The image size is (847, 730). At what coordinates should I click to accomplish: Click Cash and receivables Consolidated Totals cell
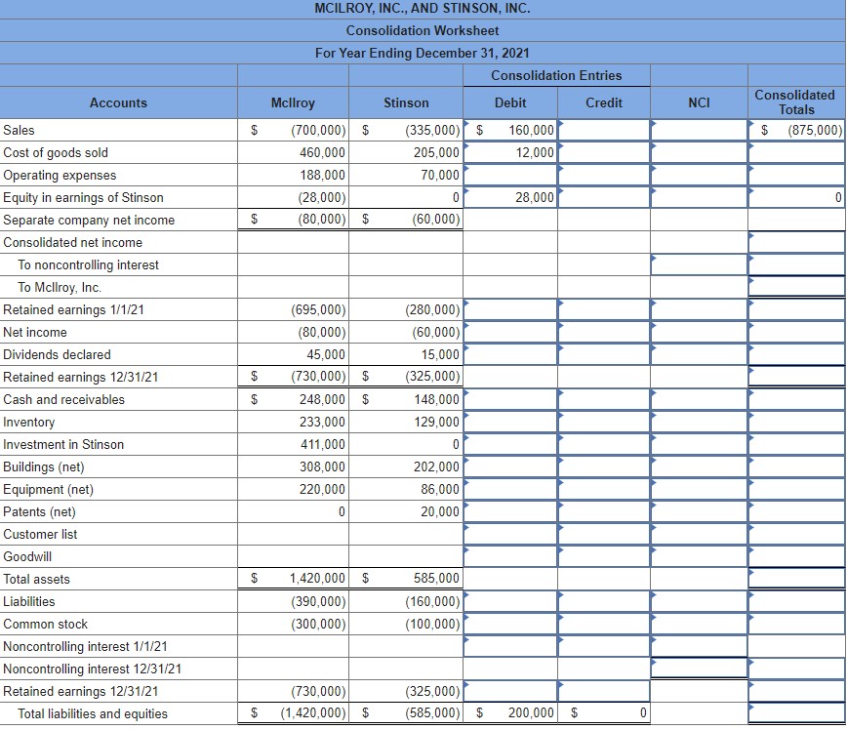coord(797,399)
